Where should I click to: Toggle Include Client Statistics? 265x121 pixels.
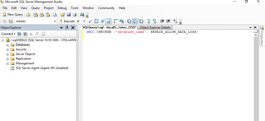(122, 21)
